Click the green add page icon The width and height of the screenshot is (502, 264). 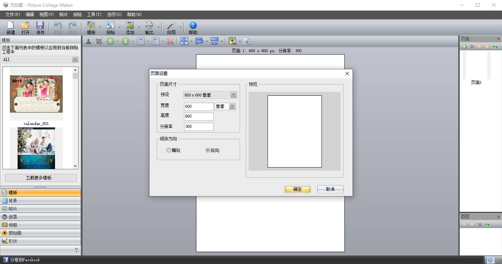click(x=464, y=47)
